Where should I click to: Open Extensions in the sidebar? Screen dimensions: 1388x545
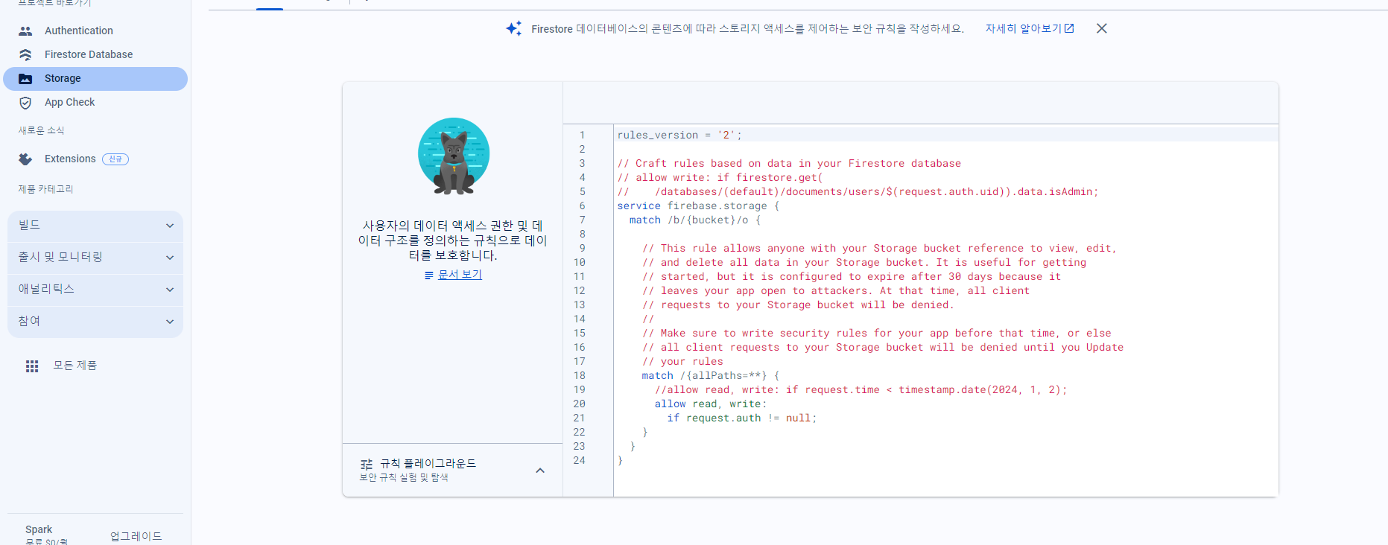[70, 159]
